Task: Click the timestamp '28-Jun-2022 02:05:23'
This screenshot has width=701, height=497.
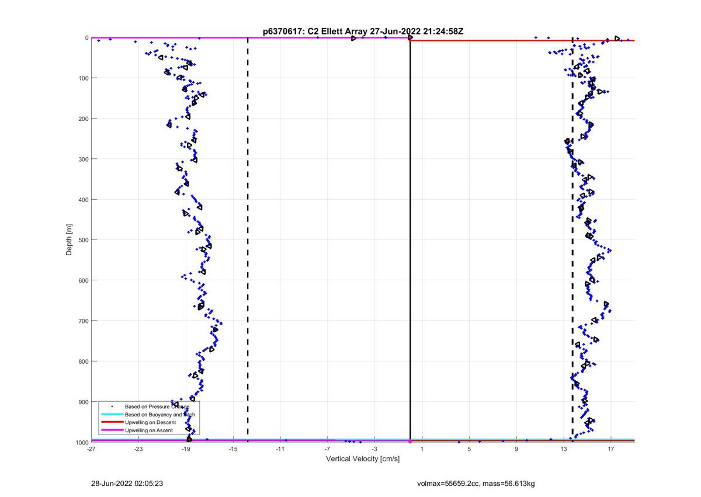Action: (x=127, y=484)
